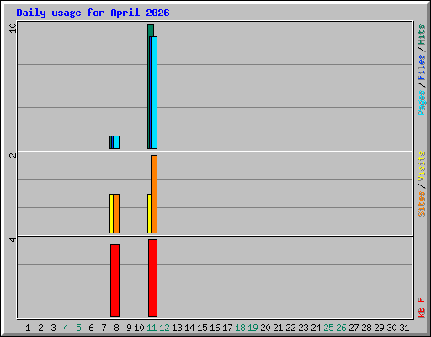The height and width of the screenshot is (337, 431).
Task: Click the 'Files' legend label
Action: point(422,67)
